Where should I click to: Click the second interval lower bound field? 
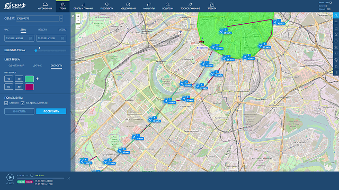point(8,87)
